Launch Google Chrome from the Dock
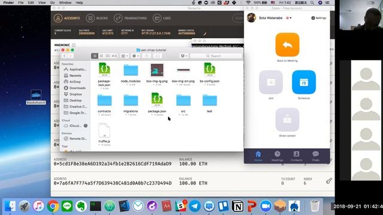Screen dimensions: 383x215 tap(53, 206)
